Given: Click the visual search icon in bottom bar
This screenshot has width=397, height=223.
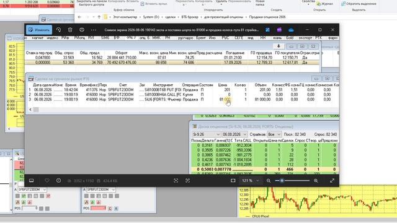Looking at the screenshot, I should click(176, 180).
